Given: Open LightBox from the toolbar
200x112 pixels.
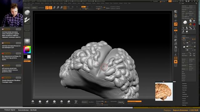Looking at the screenshot, I should click(34, 8).
